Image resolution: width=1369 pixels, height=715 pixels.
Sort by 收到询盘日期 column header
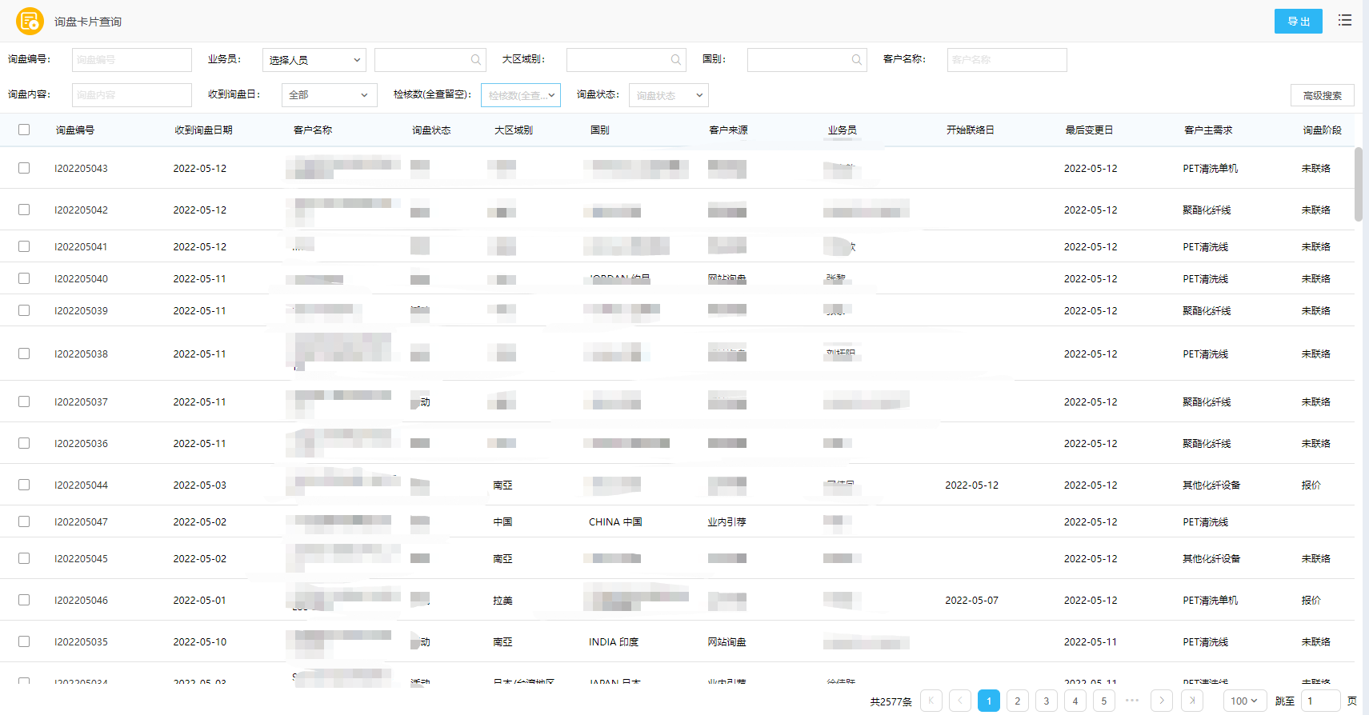(x=204, y=130)
